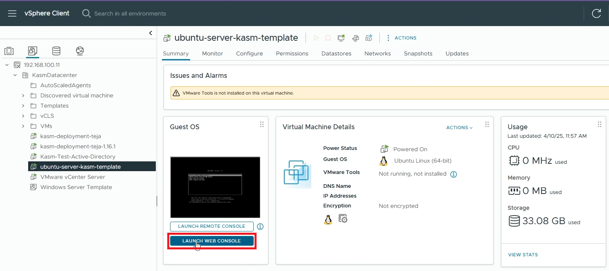
Task: Power on the VM with the play icon
Action: 316,37
